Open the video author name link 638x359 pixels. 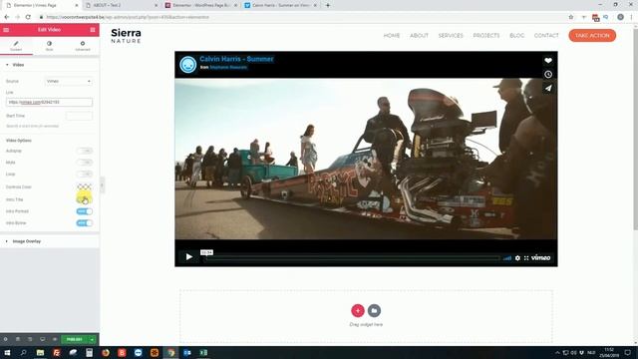228,67
